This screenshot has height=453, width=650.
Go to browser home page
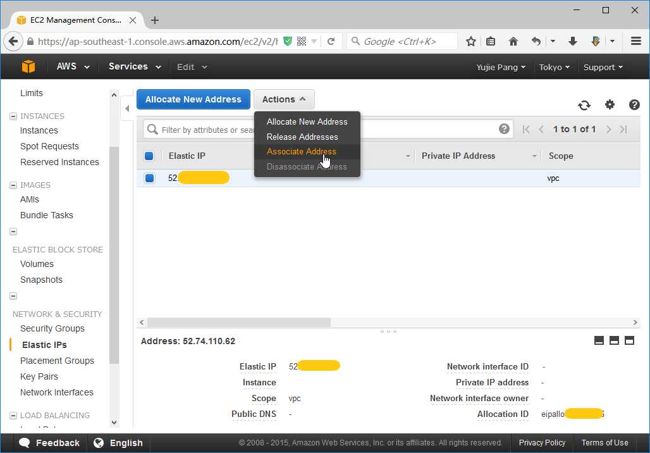click(x=513, y=42)
